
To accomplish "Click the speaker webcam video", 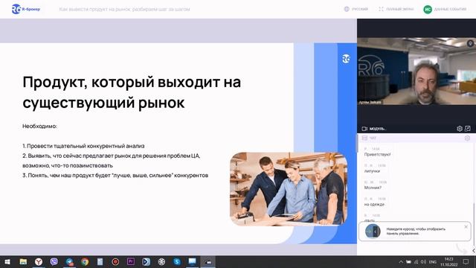I will pos(416,71).
